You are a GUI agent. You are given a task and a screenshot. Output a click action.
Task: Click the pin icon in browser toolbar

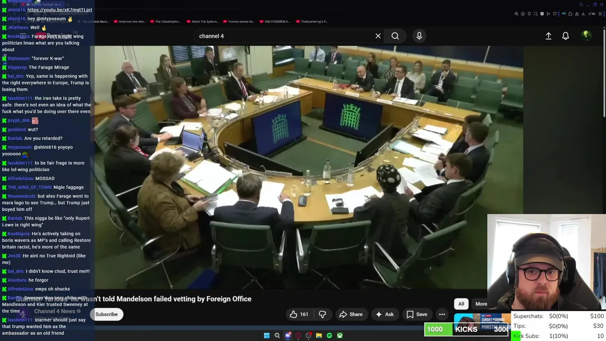click(529, 14)
